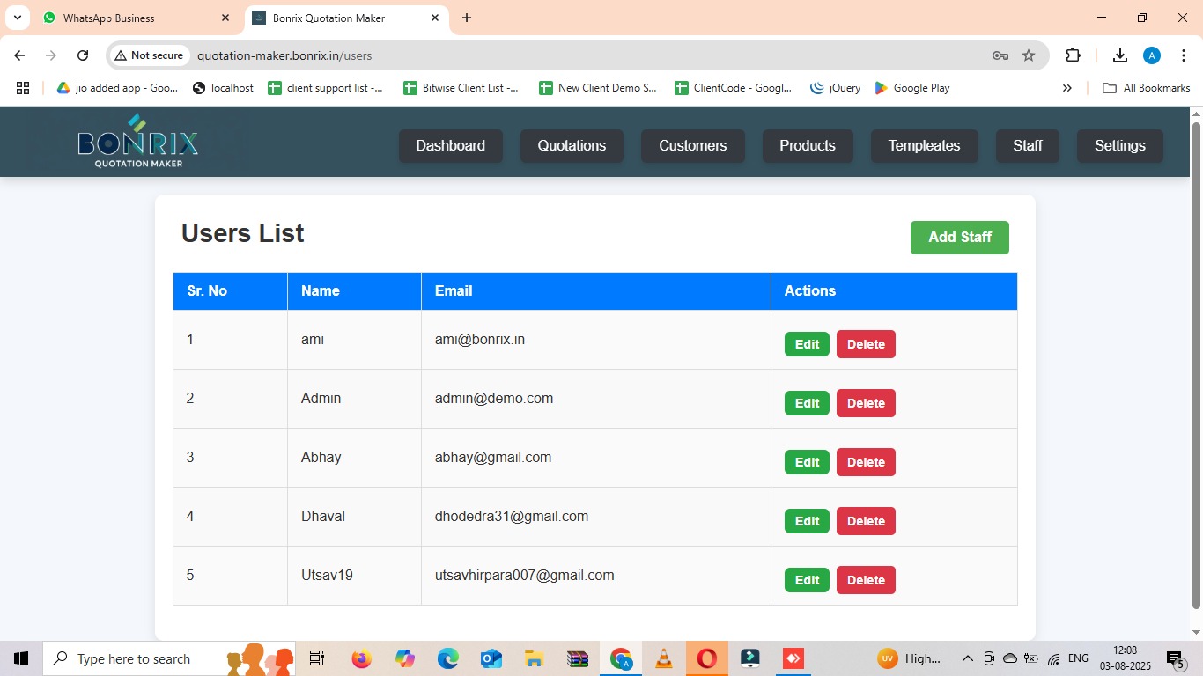
Task: Click the email ami@bonrix.in
Action: click(x=480, y=340)
